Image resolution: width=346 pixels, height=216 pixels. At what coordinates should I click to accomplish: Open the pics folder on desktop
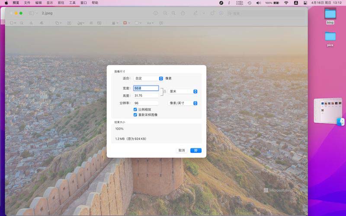pos(330,37)
